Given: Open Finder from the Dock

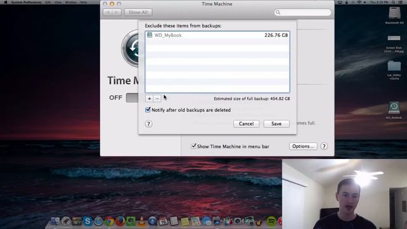Looking at the screenshot, I should point(55,221).
